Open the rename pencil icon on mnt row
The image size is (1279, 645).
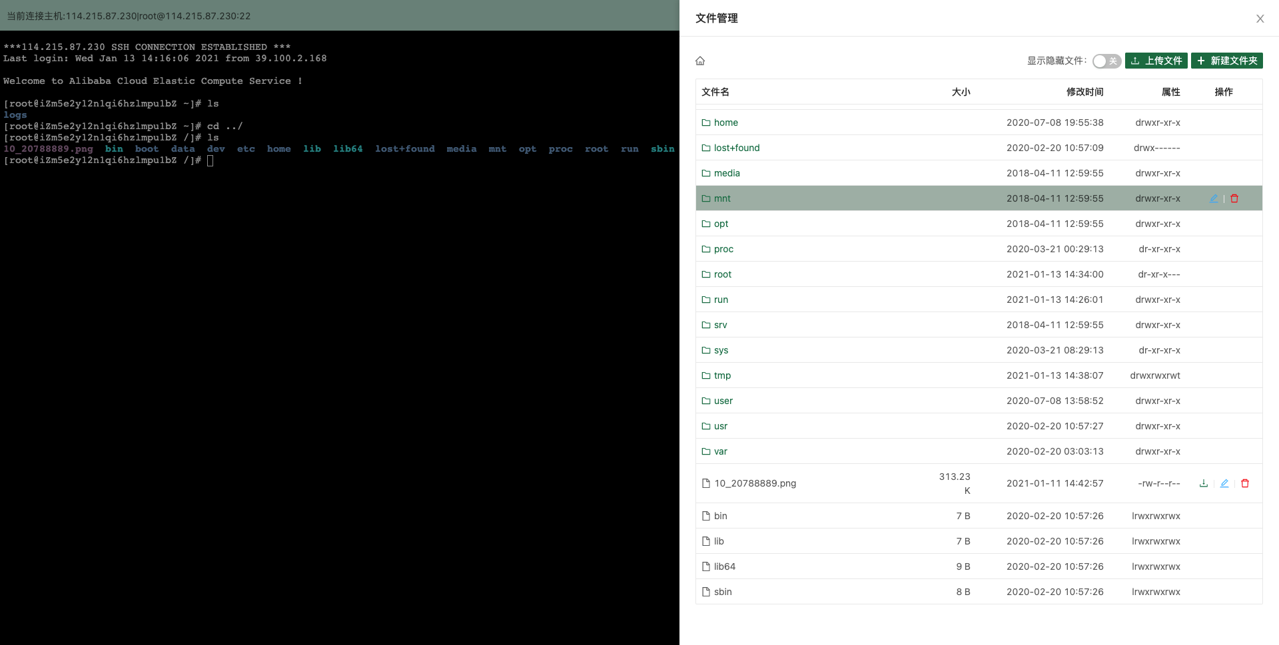click(1214, 198)
